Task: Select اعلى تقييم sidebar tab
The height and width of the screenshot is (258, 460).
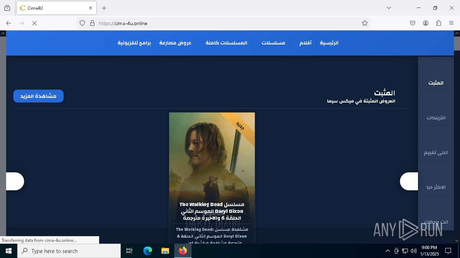Action: (436, 152)
